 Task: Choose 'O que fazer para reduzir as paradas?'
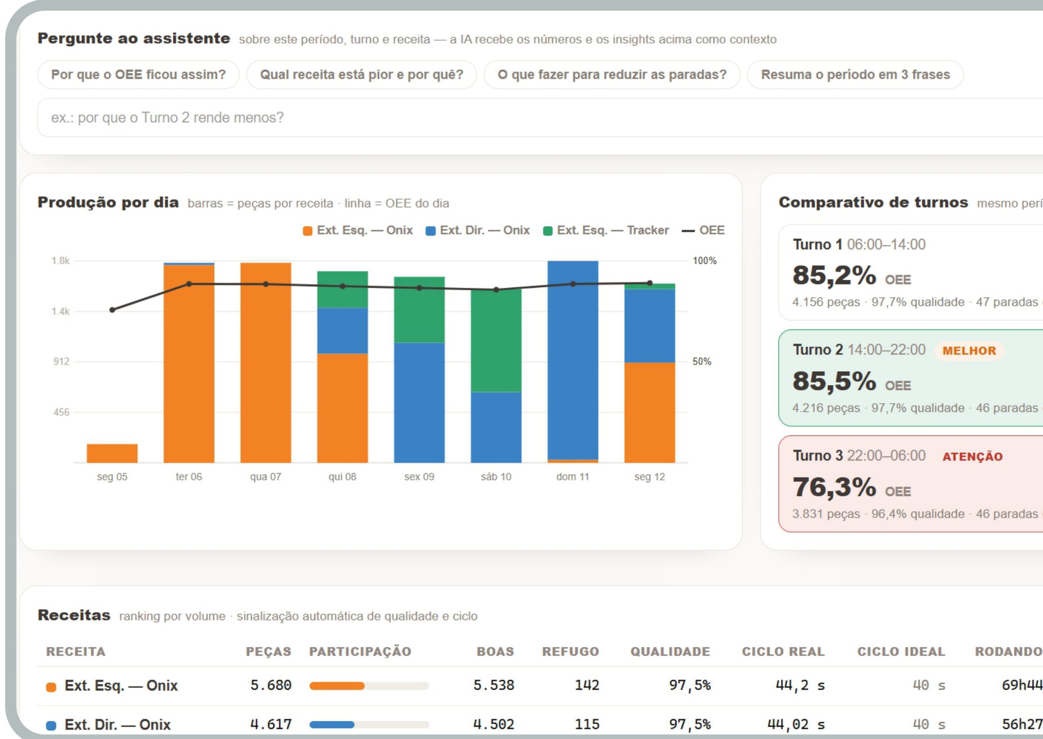point(612,75)
